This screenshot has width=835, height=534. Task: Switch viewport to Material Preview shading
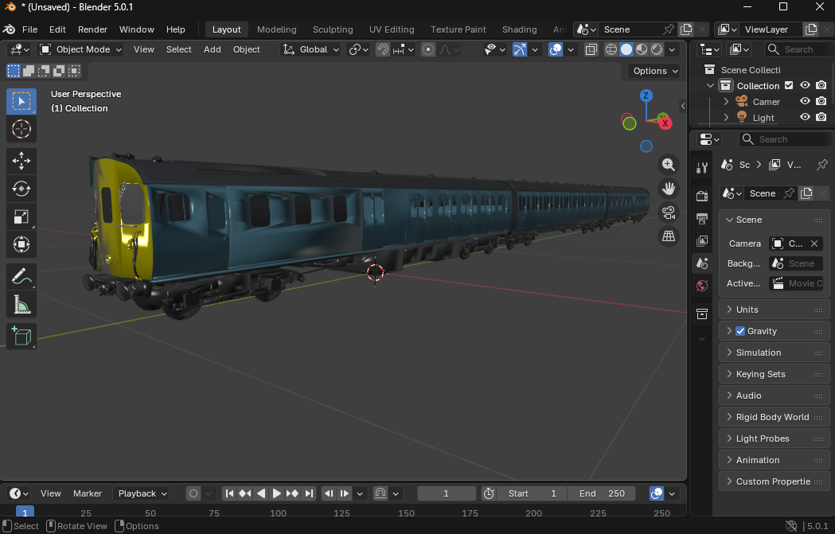click(640, 49)
